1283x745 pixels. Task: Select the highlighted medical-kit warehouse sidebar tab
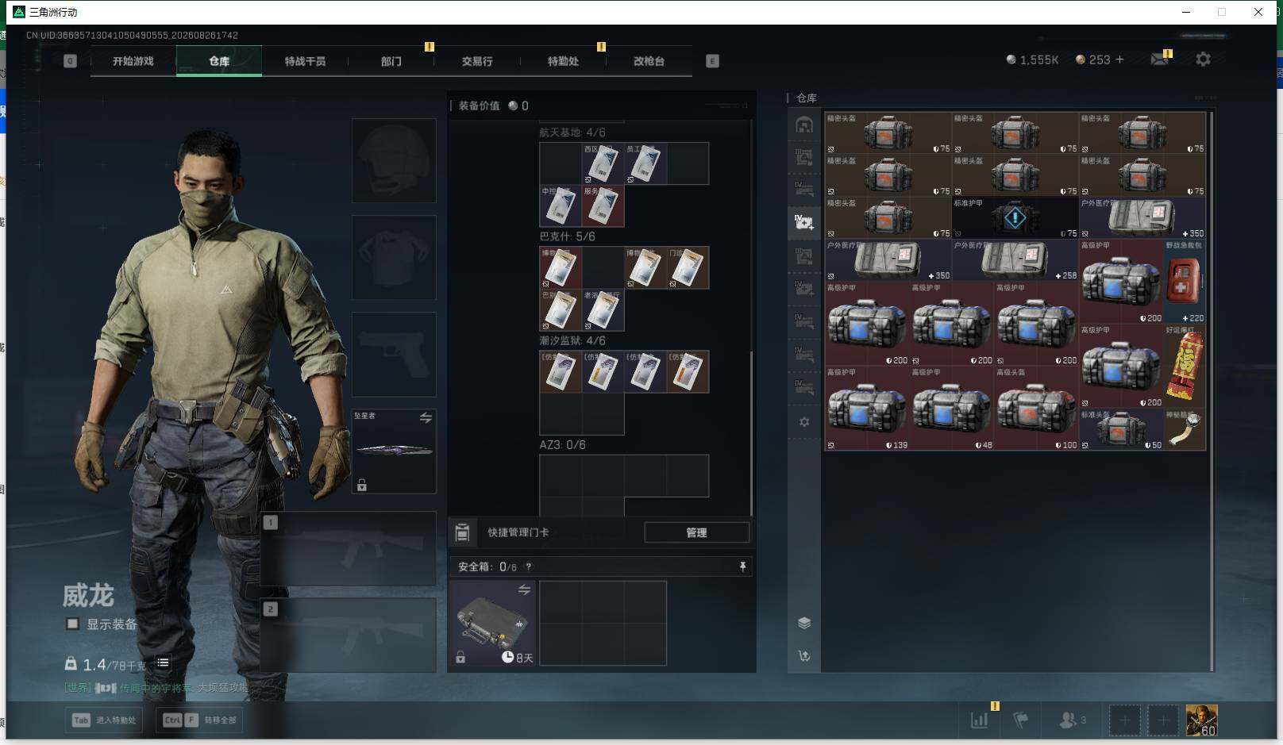tap(804, 222)
